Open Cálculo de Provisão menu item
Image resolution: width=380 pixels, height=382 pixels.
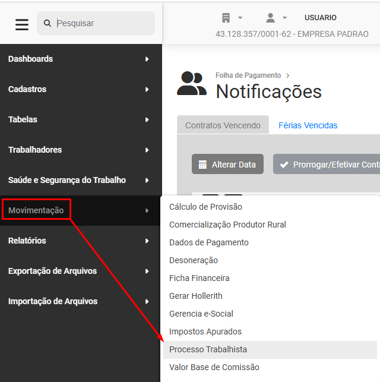205,207
